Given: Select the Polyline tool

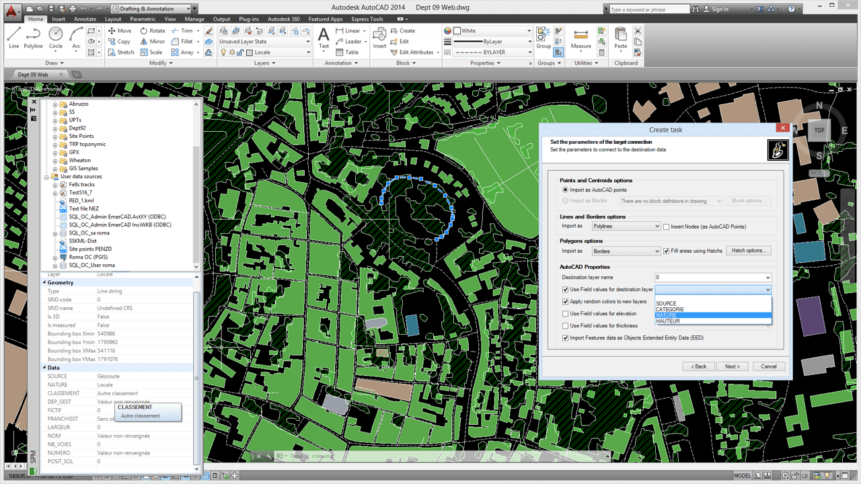Looking at the screenshot, I should 34,39.
